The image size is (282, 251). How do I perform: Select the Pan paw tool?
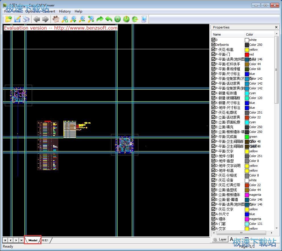coord(56,19)
